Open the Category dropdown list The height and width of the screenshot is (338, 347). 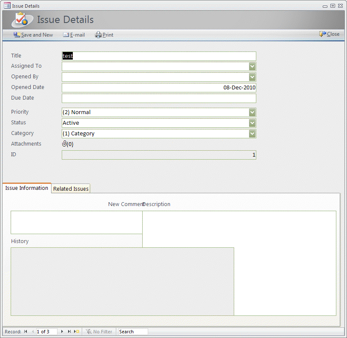pos(252,134)
